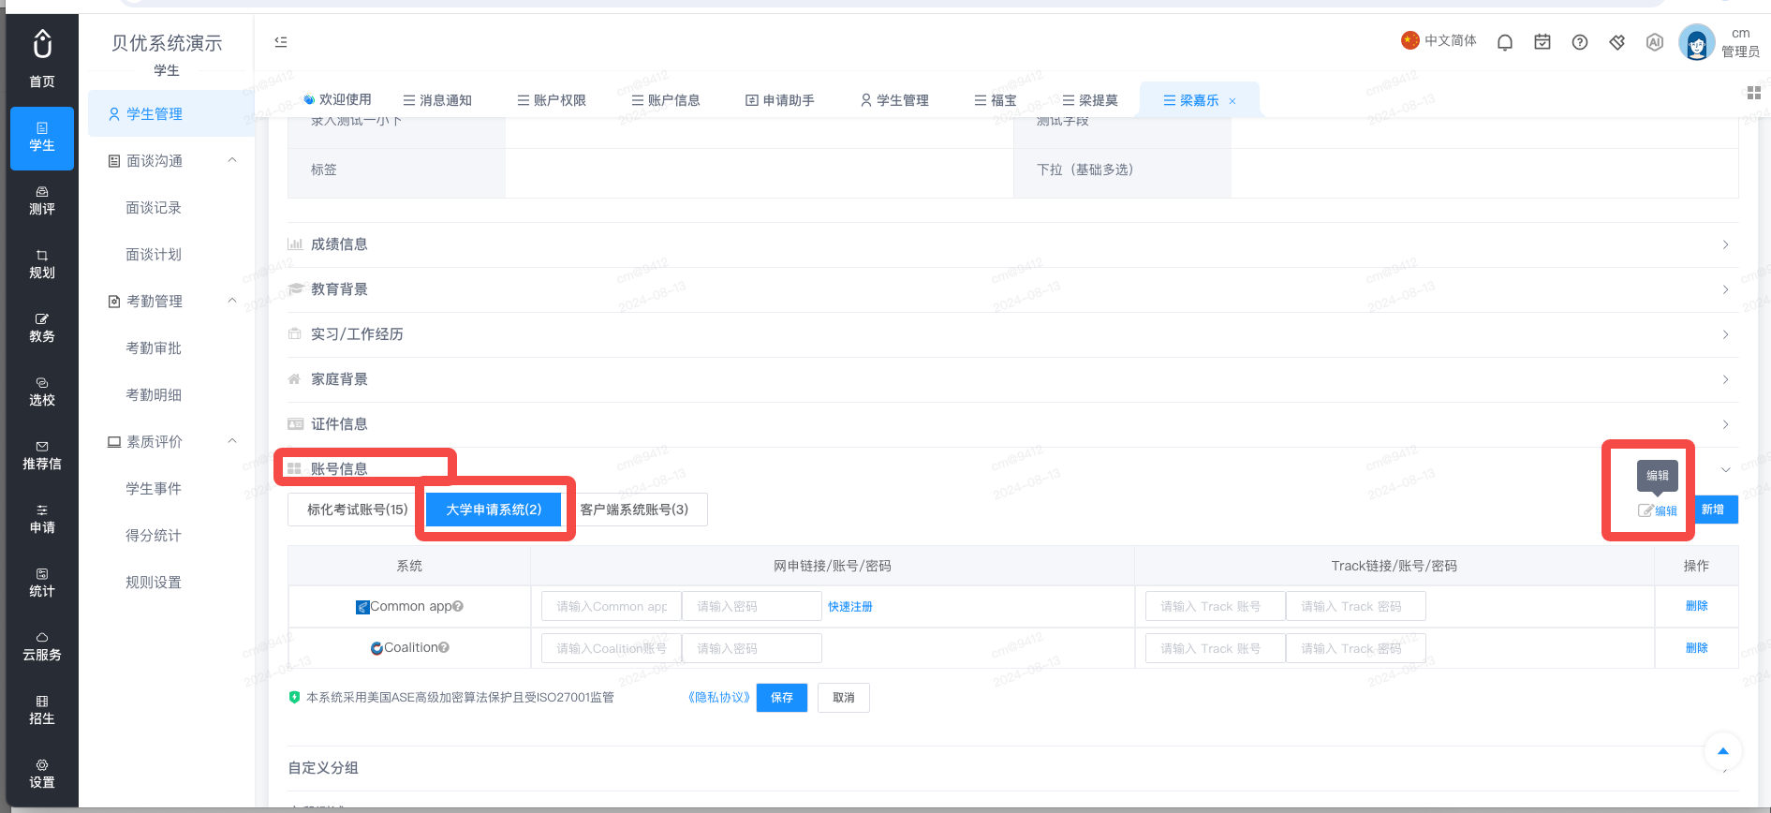This screenshot has width=1771, height=813.
Task: Open the 申请助手 page tab
Action: 779,100
